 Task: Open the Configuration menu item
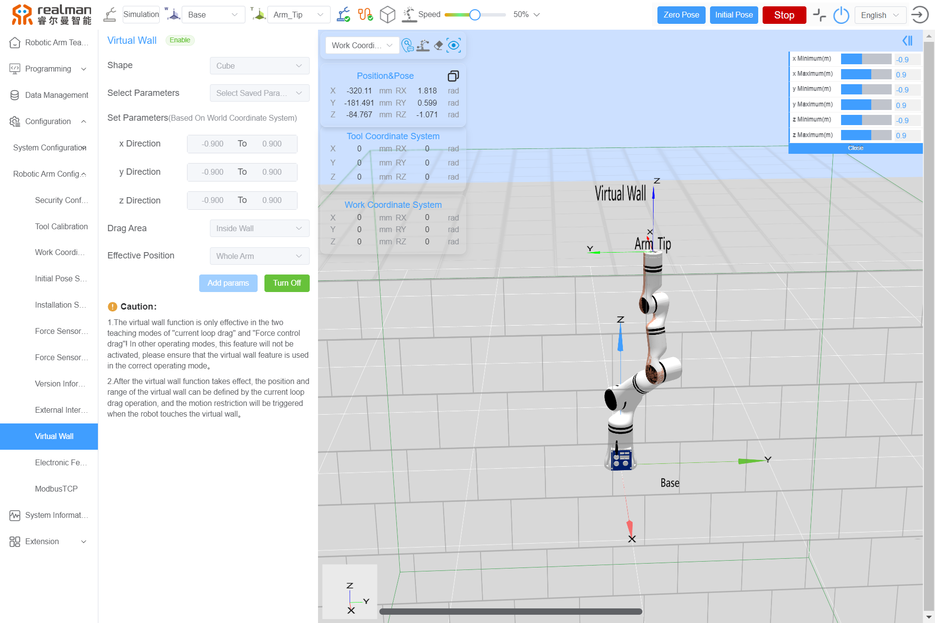point(49,121)
